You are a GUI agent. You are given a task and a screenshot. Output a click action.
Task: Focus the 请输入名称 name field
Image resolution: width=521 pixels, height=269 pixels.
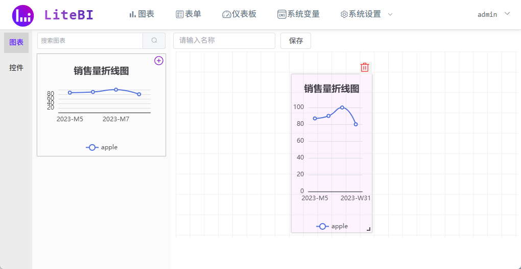[x=224, y=41]
